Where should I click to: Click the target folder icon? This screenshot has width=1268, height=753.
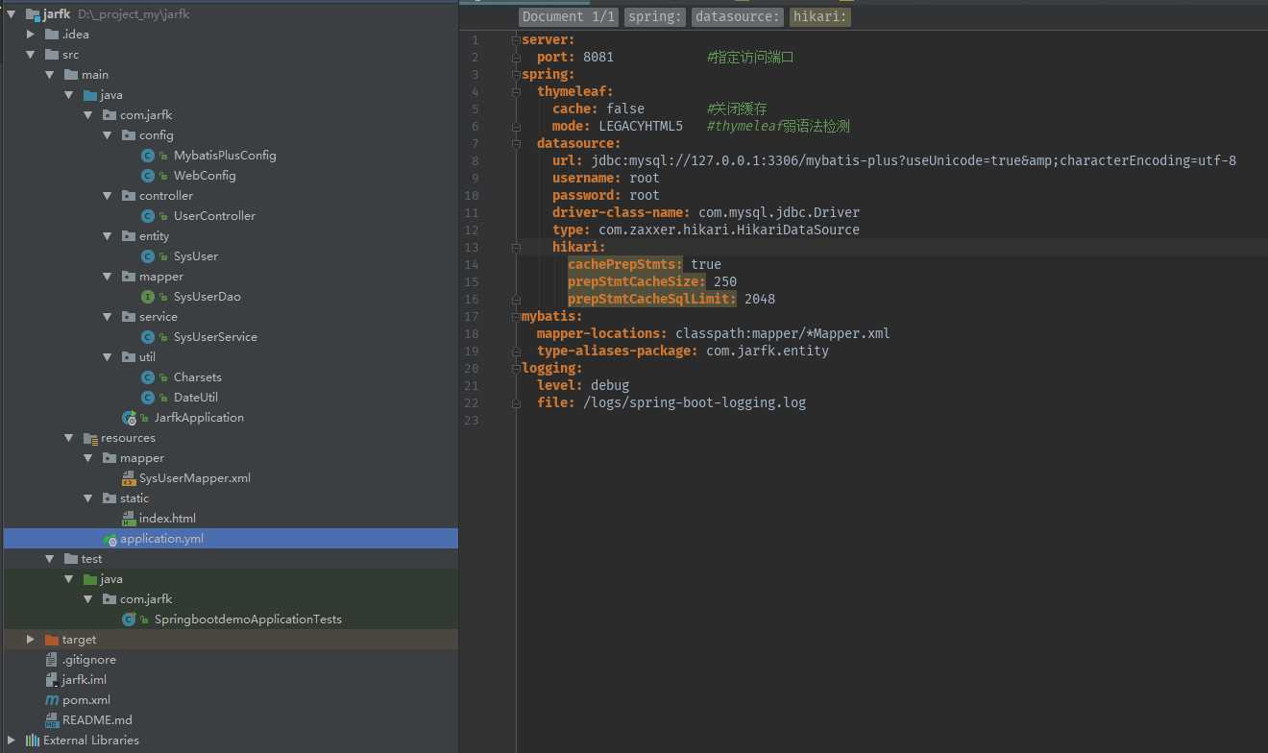(x=52, y=640)
